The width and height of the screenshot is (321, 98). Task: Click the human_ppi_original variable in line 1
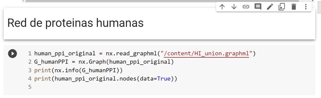coord(65,54)
